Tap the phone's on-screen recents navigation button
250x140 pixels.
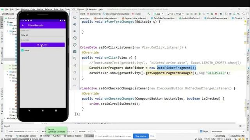(56, 110)
